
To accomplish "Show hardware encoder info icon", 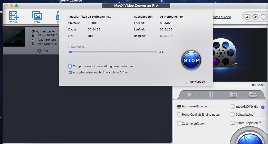I will pyautogui.click(x=263, y=107).
